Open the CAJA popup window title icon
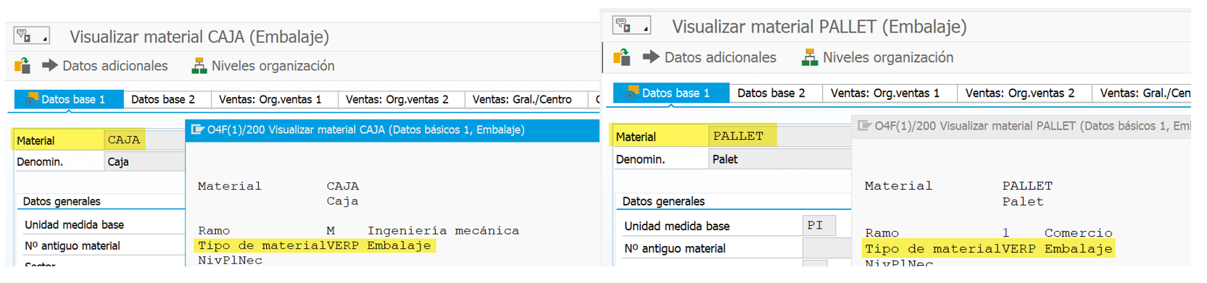Screen dimensions: 1207x283 click(x=197, y=130)
